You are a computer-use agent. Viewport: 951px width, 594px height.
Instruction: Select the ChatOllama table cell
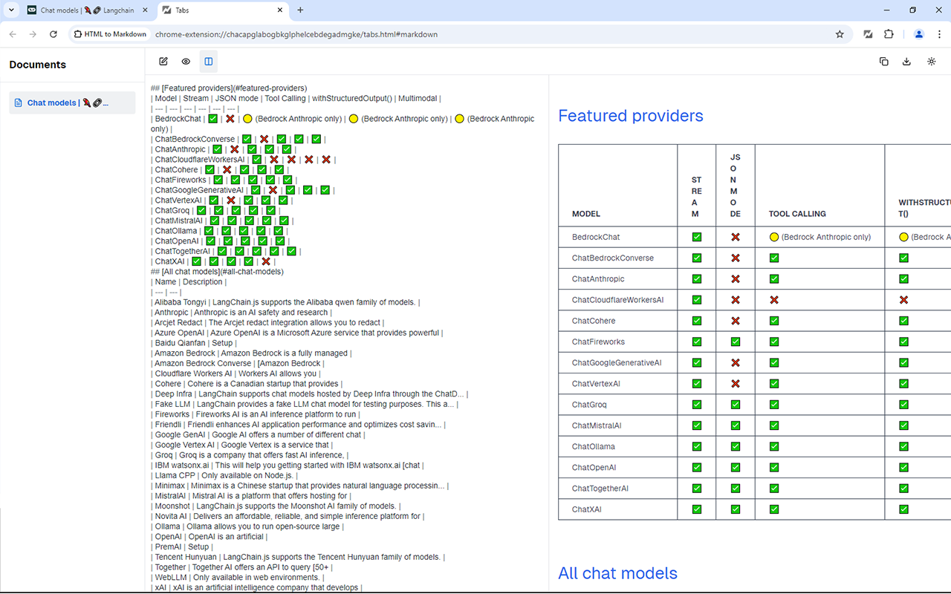coord(618,447)
